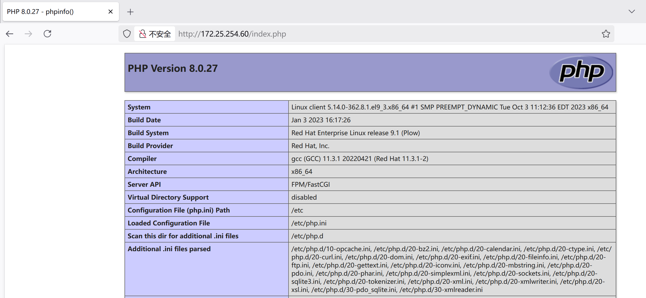Click the Virtual Directory Support label
Image resolution: width=646 pixels, height=298 pixels.
168,197
